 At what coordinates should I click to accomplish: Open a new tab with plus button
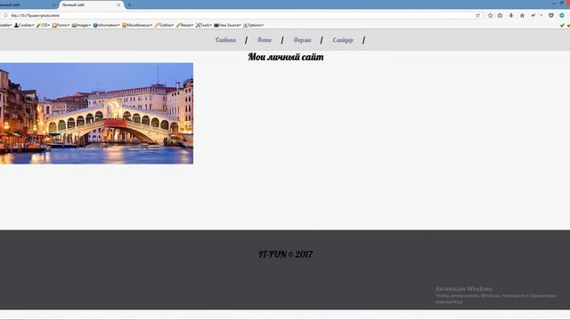click(x=129, y=5)
